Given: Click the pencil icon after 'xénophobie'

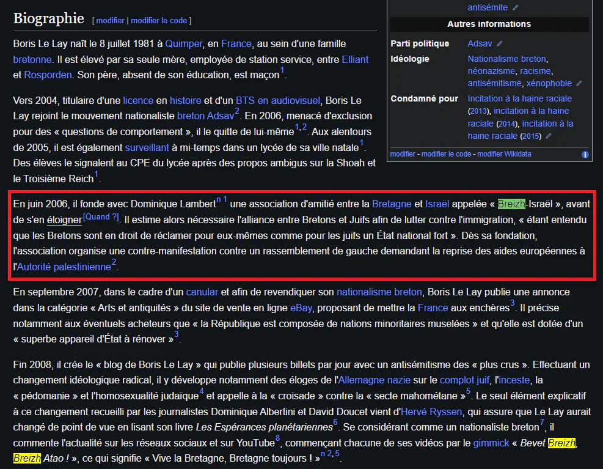Looking at the screenshot, I should click(x=579, y=83).
